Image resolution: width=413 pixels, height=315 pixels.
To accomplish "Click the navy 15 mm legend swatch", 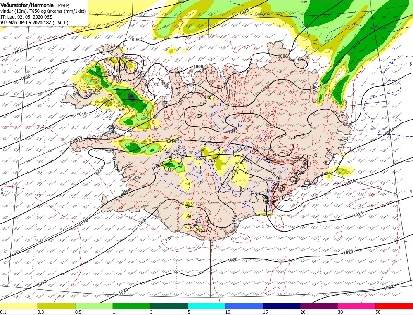I will (282, 306).
